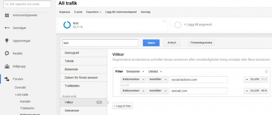Image resolution: width=272 pixels, height=115 pixels.
Task: Click the Upplysningar lightbulb icon
Action: click(x=7, y=41)
